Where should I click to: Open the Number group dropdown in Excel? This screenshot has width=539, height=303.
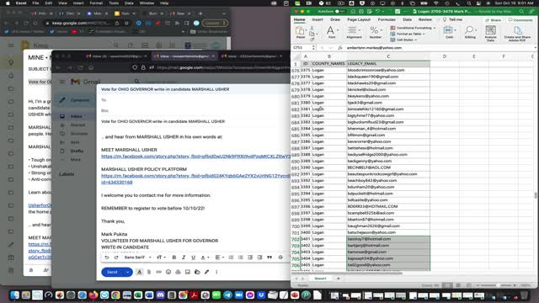[x=375, y=32]
